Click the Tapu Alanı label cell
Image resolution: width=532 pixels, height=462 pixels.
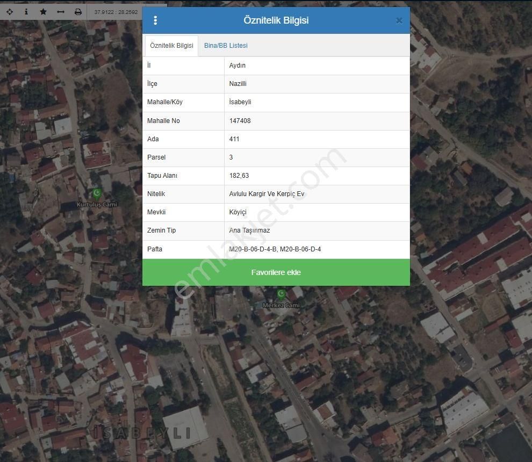[x=183, y=176]
